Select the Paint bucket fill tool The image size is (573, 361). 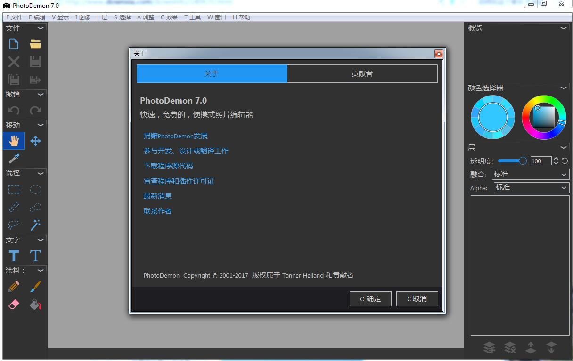point(35,305)
